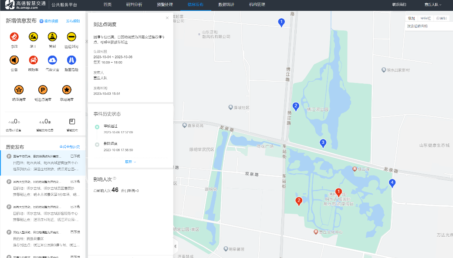Click blue map marker 2 on 绣江路
Viewport: 453px width, 258px height.
(296, 106)
